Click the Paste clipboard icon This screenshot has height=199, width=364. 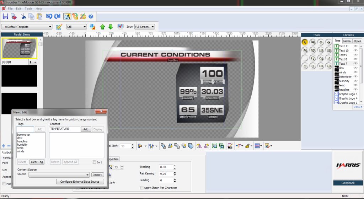click(39, 16)
